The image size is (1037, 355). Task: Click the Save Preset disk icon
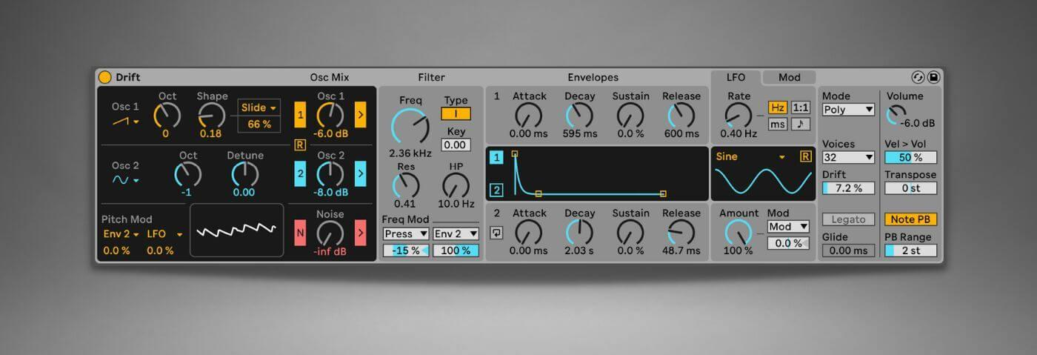tap(933, 77)
